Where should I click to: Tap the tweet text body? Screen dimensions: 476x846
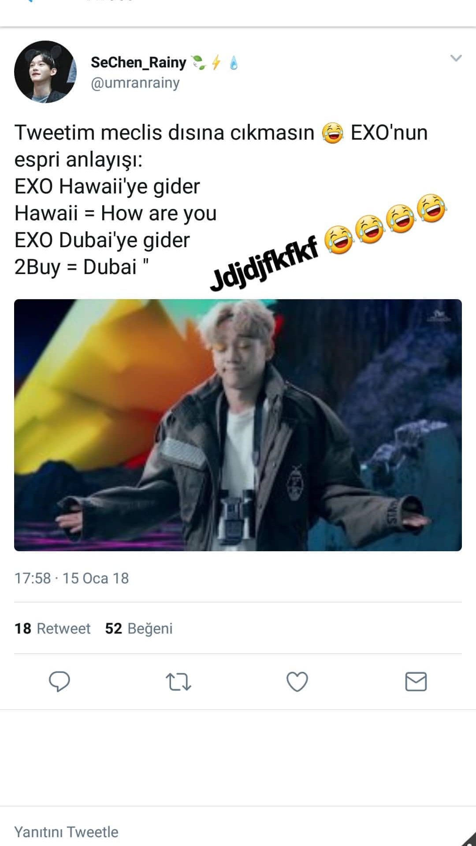(x=221, y=200)
